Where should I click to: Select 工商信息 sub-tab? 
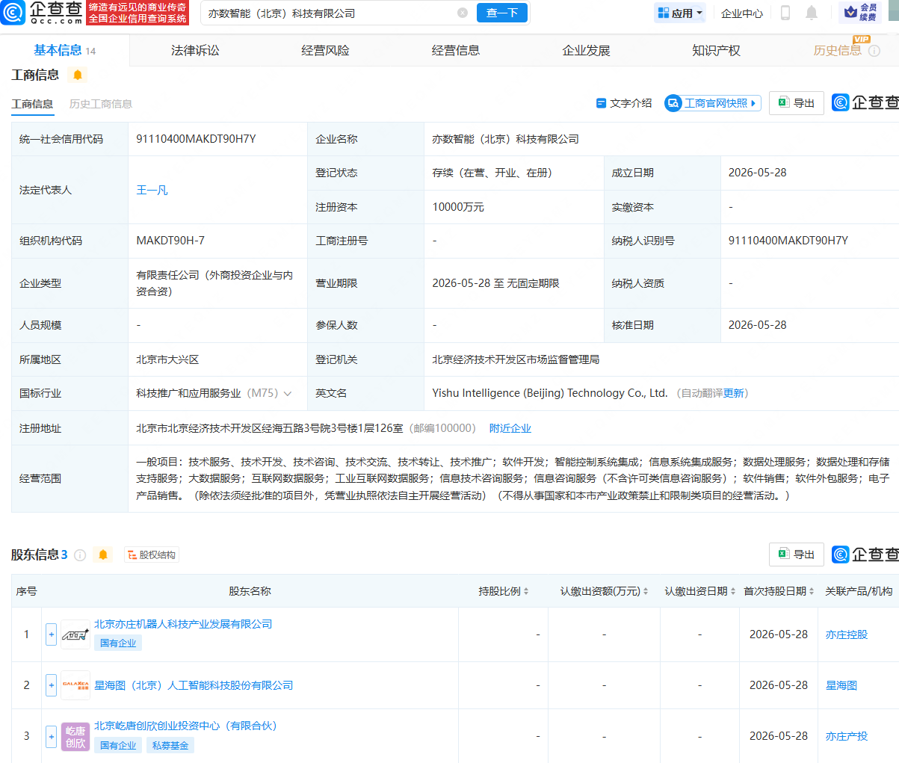32,104
